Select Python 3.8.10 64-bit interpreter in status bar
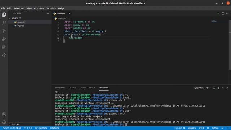The image size is (231, 130). (12, 128)
